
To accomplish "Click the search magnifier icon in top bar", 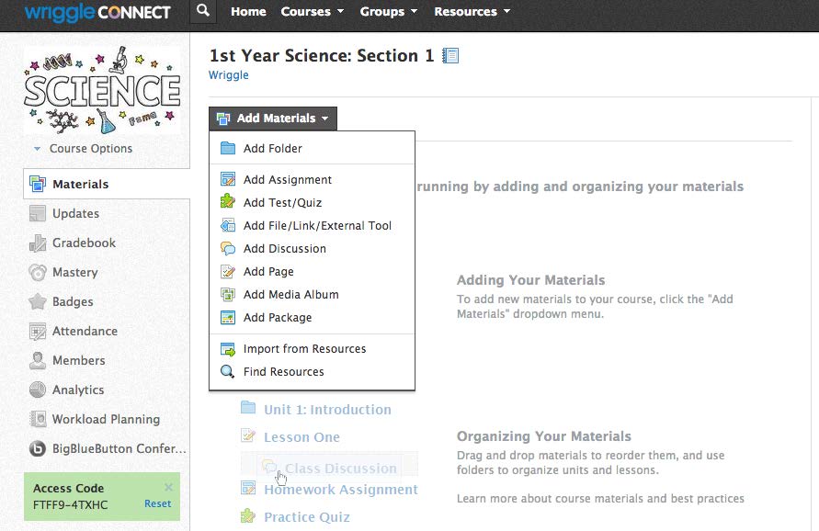I will click(x=203, y=12).
